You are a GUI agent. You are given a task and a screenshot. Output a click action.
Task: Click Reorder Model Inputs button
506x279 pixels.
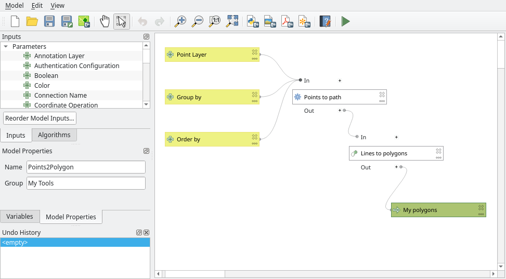[x=40, y=118]
